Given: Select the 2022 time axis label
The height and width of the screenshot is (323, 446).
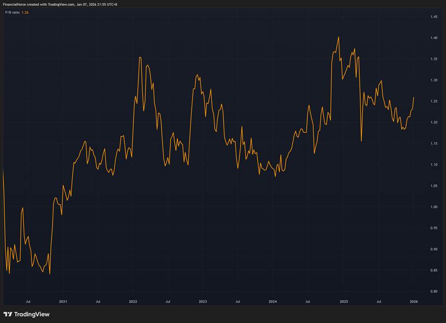Looking at the screenshot, I should pyautogui.click(x=133, y=301).
